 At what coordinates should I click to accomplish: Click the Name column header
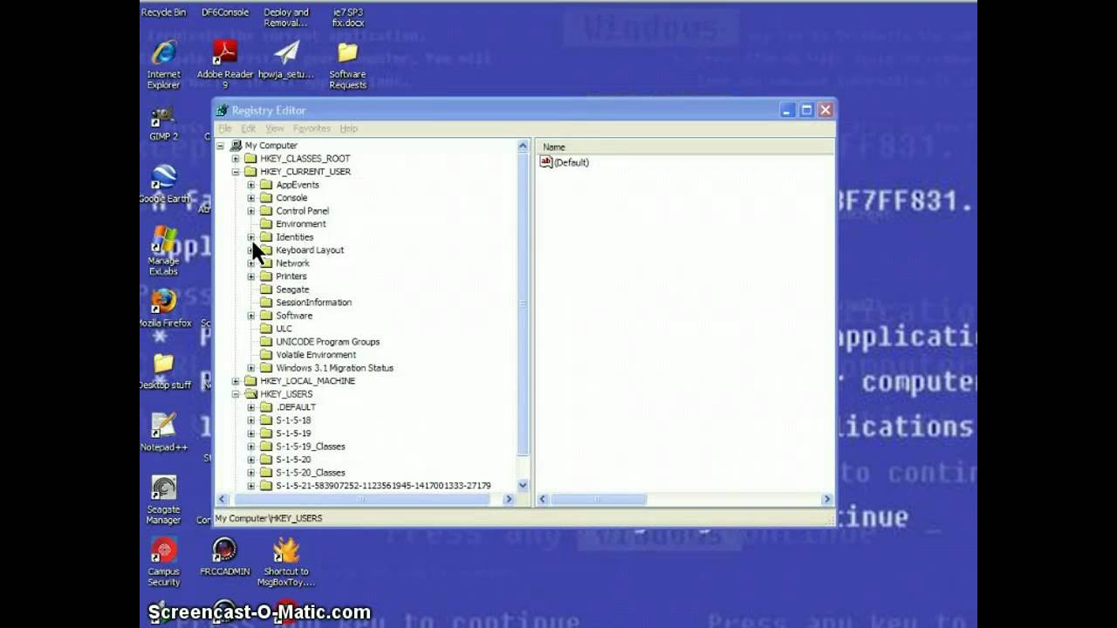(x=685, y=147)
